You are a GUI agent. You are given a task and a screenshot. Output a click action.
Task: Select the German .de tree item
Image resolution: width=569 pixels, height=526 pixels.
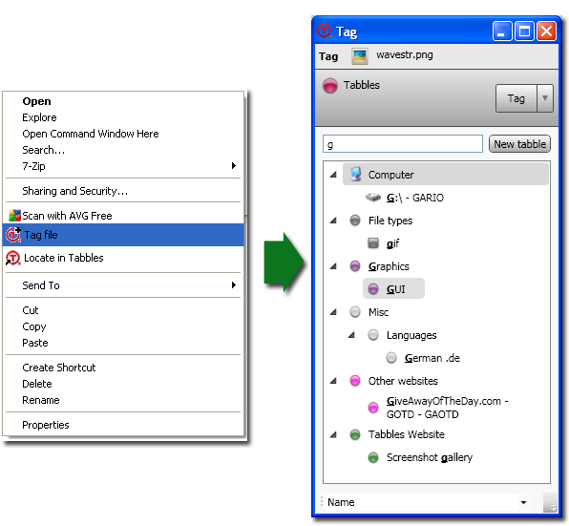click(x=432, y=358)
